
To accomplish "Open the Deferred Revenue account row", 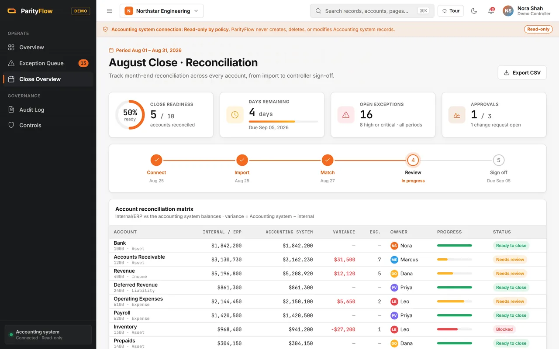I will [328, 287].
